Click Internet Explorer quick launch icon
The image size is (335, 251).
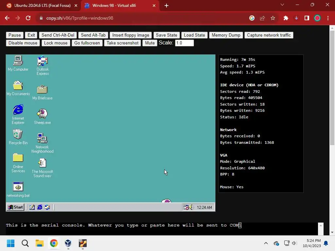[40, 207]
